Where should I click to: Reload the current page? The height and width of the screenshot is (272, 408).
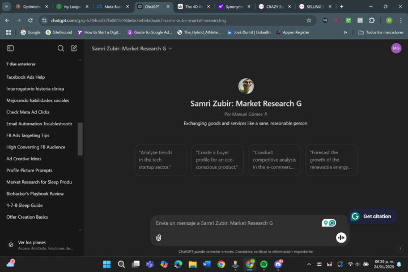(31, 20)
